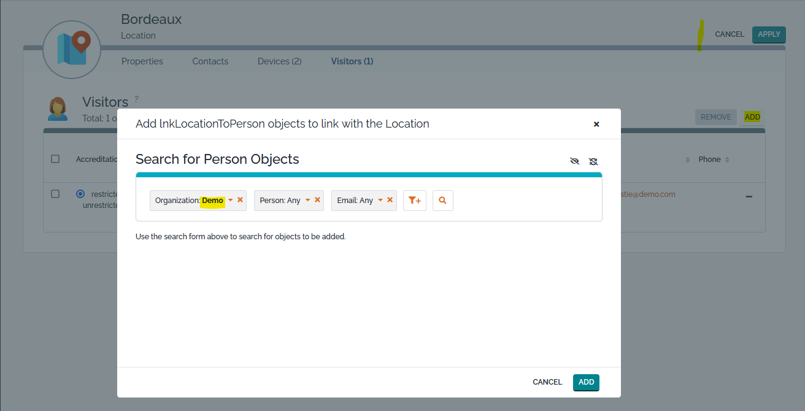Viewport: 805px width, 411px height.
Task: Switch to the Properties tab
Action: [142, 61]
